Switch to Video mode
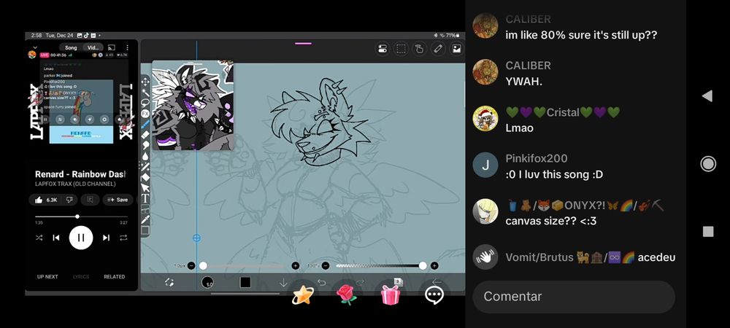This screenshot has width=730, height=328. click(93, 48)
